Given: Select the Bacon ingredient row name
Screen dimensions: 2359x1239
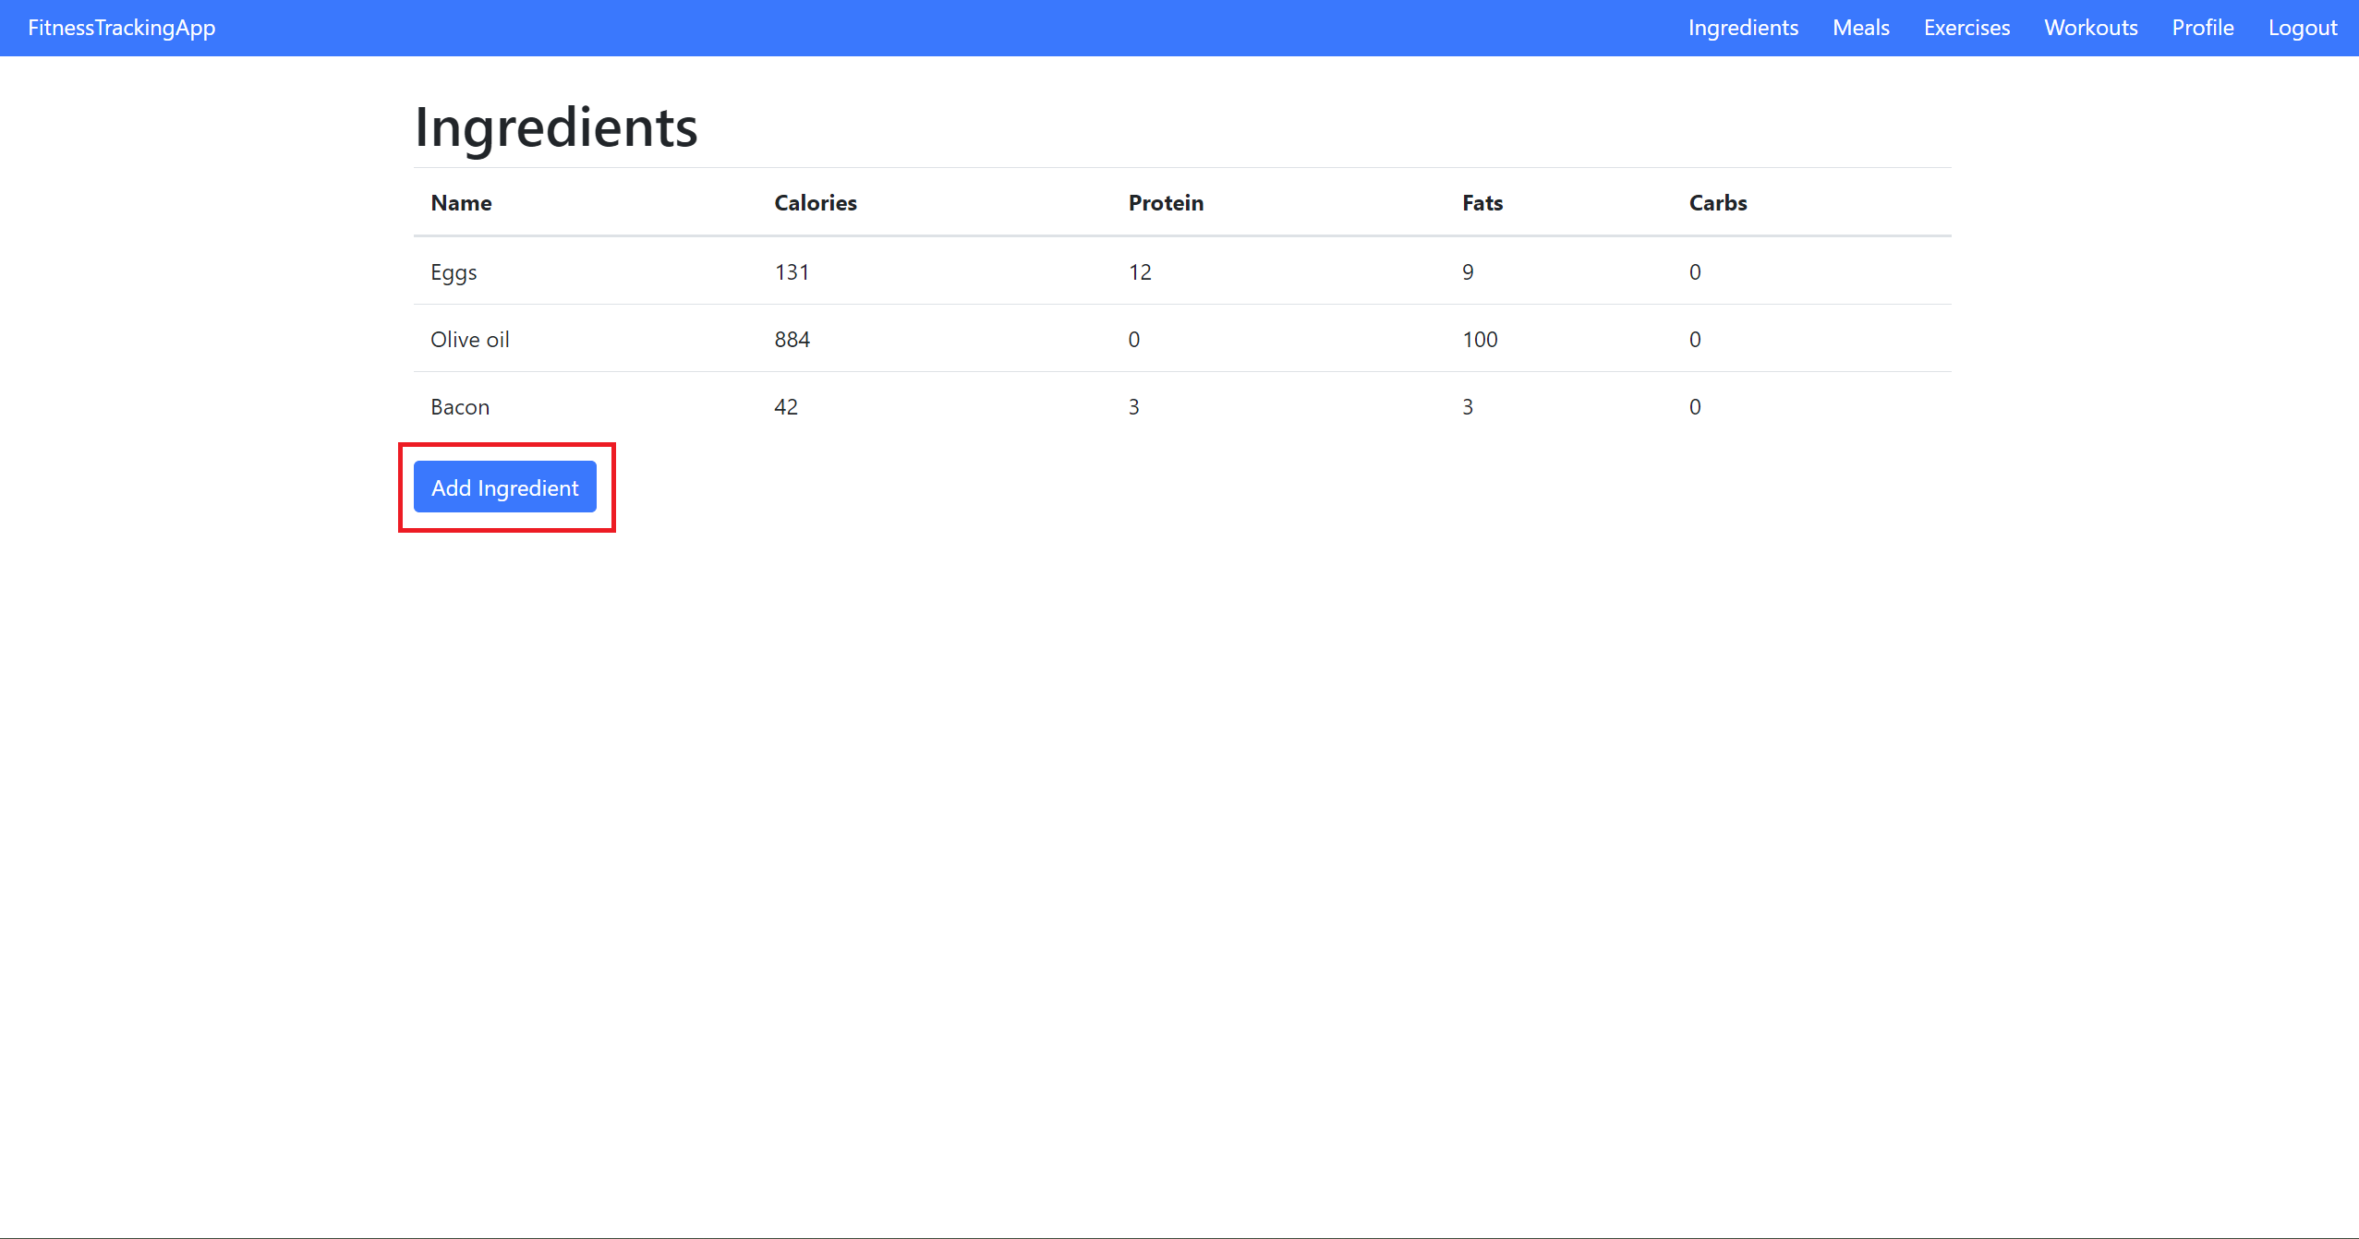Looking at the screenshot, I should [460, 407].
